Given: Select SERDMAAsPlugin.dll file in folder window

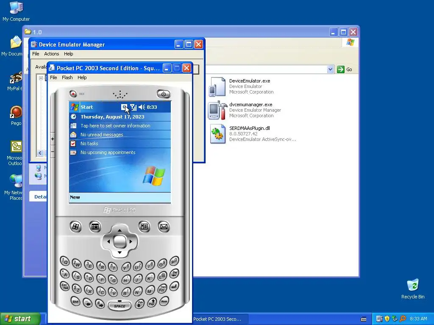Looking at the screenshot, I should pos(253,134).
